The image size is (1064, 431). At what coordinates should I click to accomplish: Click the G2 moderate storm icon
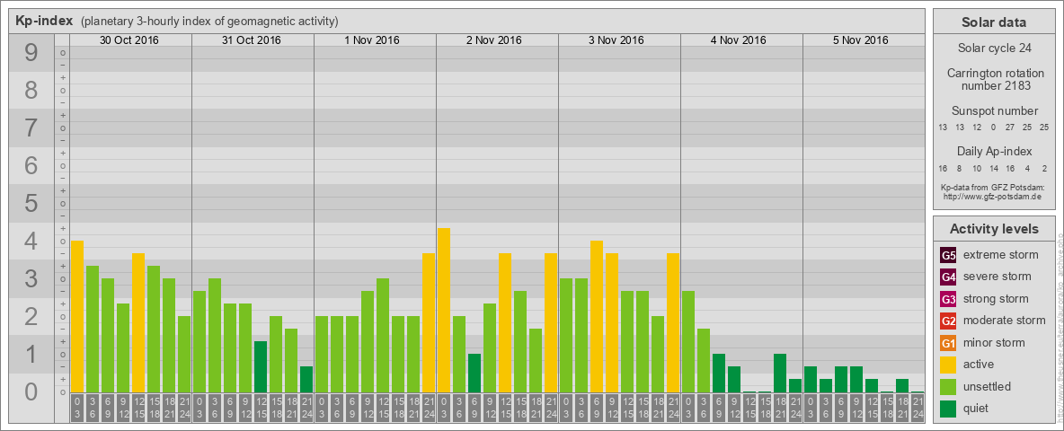click(948, 321)
